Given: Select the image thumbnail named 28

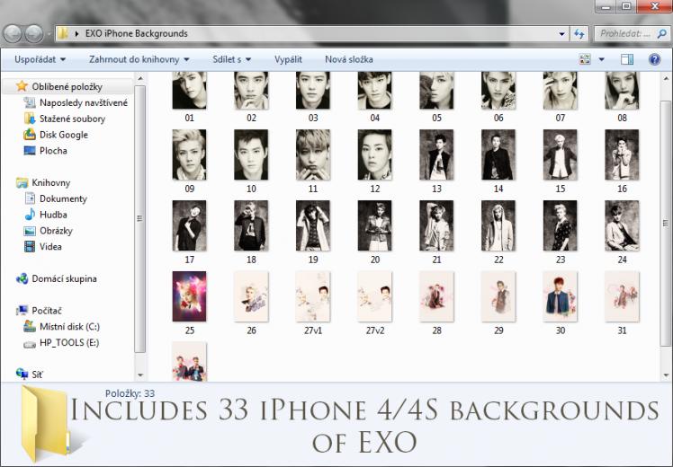Looking at the screenshot, I should pyautogui.click(x=436, y=296).
